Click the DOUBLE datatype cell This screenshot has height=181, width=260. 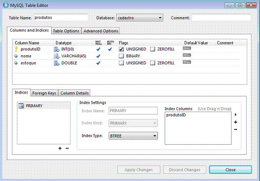[69, 63]
